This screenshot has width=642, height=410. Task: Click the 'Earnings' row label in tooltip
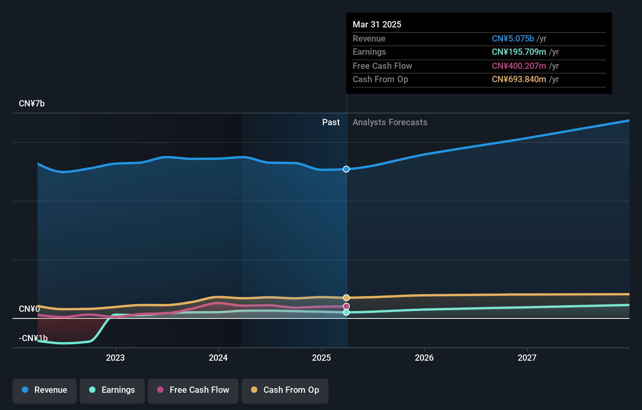pyautogui.click(x=369, y=52)
